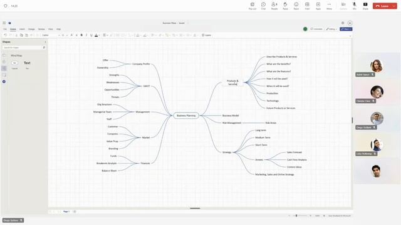Apply the font color swatch
This screenshot has width=401, height=225.
click(96, 35)
